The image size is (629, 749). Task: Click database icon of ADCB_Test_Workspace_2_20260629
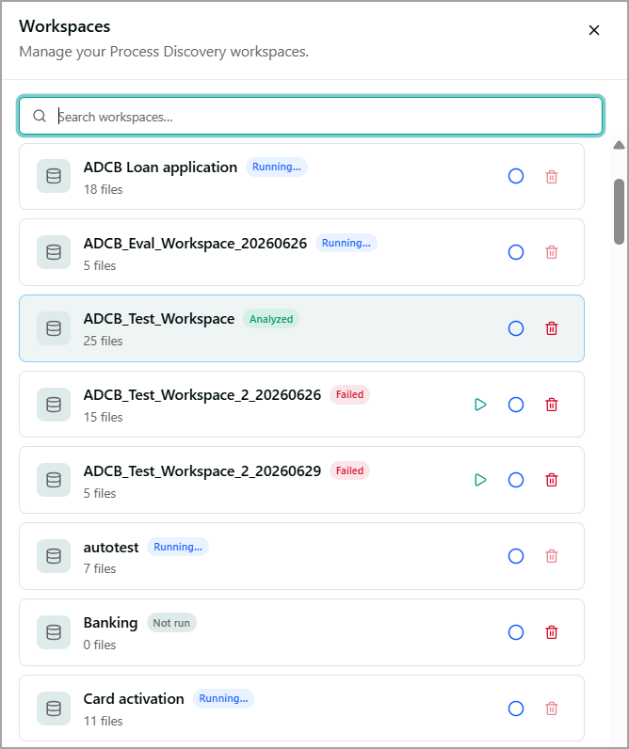tap(54, 480)
